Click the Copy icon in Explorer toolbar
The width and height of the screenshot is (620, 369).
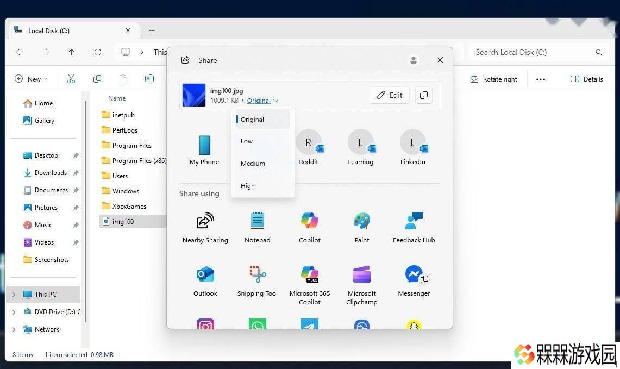click(x=97, y=79)
